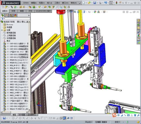Click the Edit Appearance color wheel icon
This screenshot has height=124, width=141.
(95, 12)
